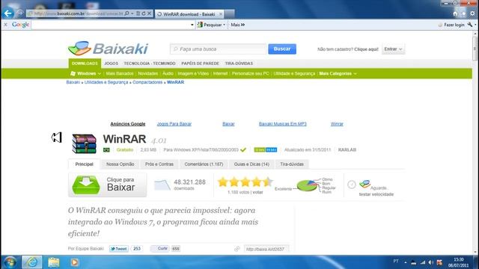Show hidden tray icons arrow
This screenshot has width=479, height=269.
click(406, 262)
